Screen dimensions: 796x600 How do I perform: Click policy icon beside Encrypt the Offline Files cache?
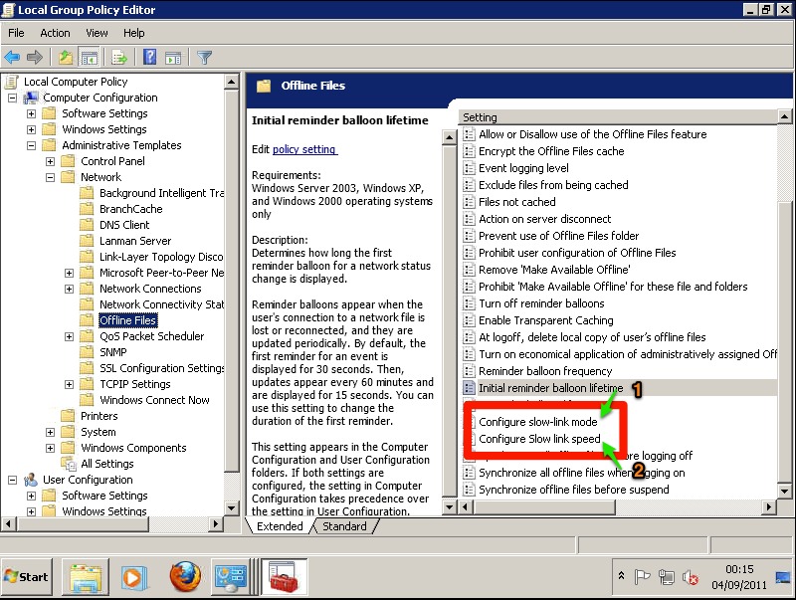pyautogui.click(x=469, y=151)
